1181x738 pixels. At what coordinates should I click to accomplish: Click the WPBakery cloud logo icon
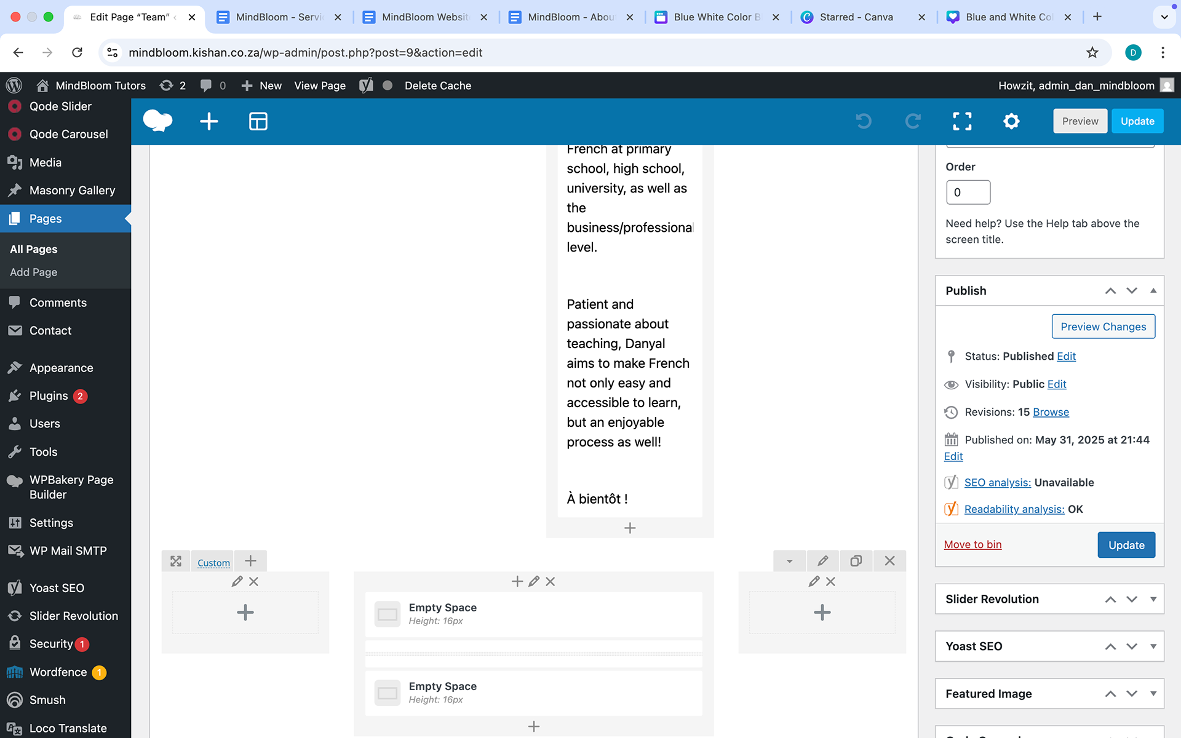pos(157,121)
